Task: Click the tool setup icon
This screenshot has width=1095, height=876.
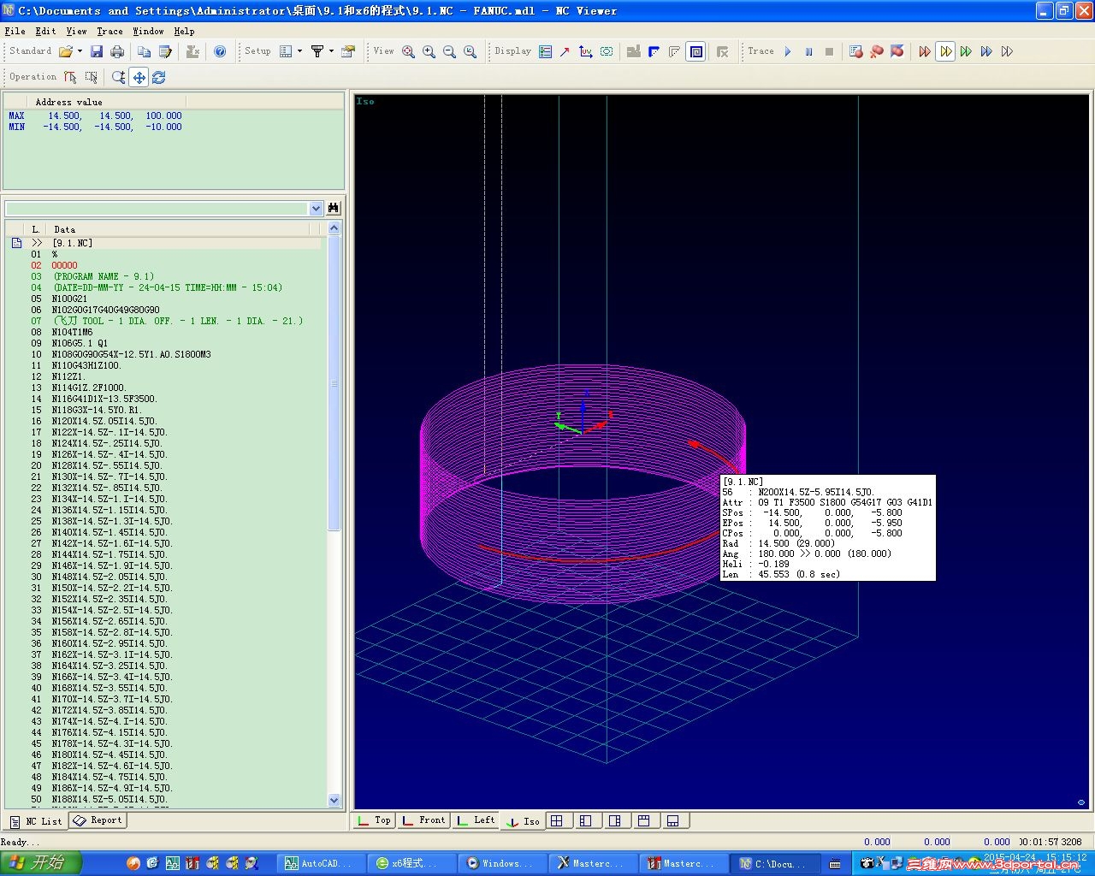Action: click(317, 51)
